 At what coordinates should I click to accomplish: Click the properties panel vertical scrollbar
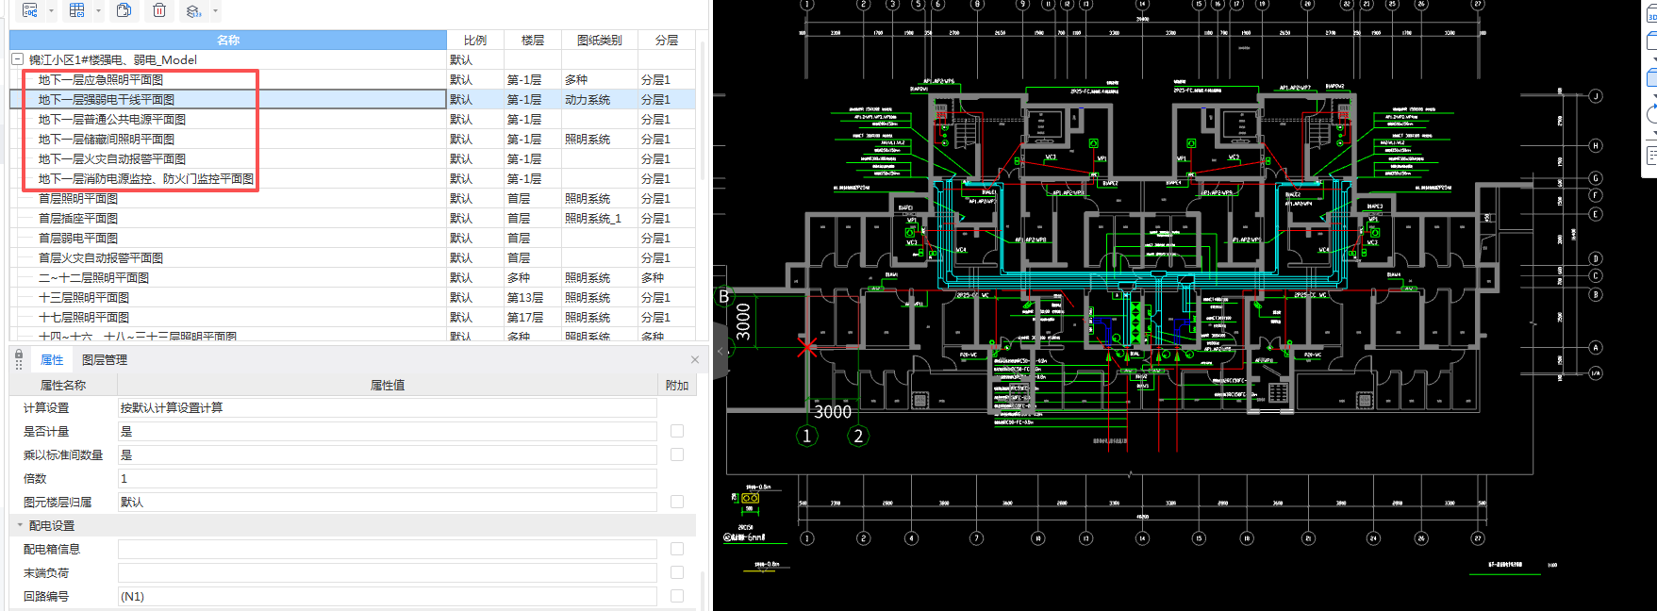(703, 589)
